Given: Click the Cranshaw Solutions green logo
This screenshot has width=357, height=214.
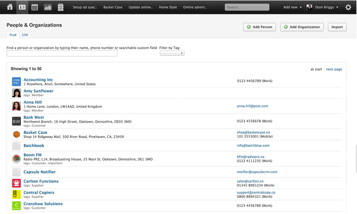Looking at the screenshot, I should (16, 205).
